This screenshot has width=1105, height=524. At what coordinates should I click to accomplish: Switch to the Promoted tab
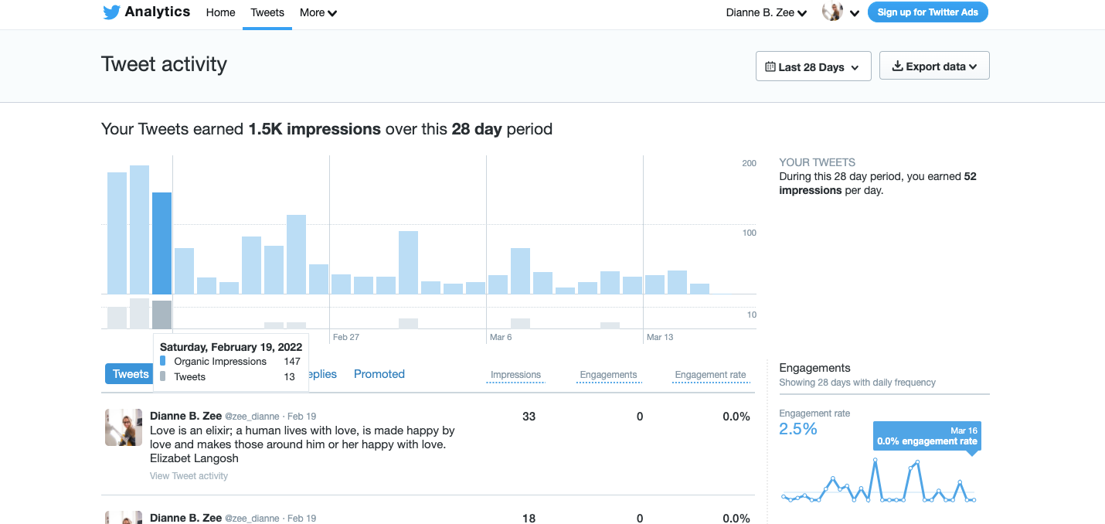coord(379,373)
